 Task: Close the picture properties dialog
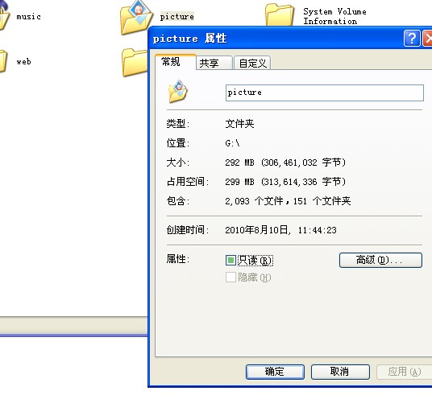[428, 39]
